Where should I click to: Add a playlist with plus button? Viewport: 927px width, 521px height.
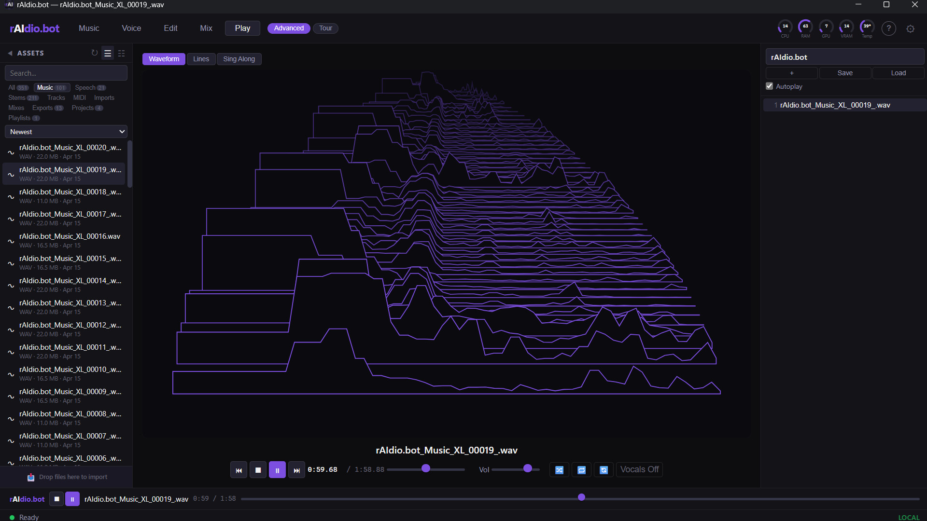pos(792,73)
